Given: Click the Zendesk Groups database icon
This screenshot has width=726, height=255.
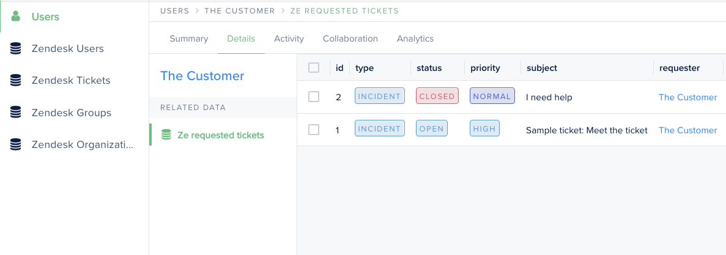Looking at the screenshot, I should tap(16, 113).
